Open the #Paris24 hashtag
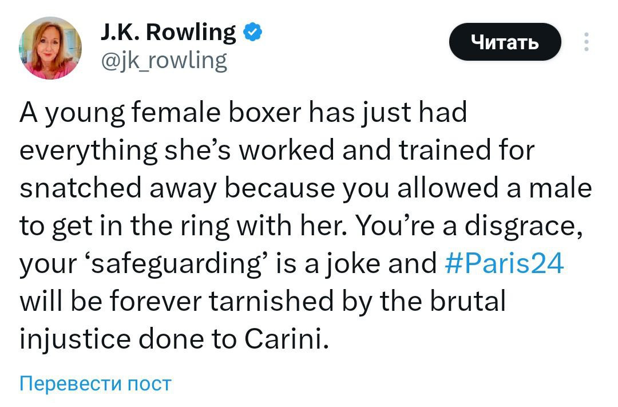Image resolution: width=618 pixels, height=407 pixels. [x=504, y=264]
